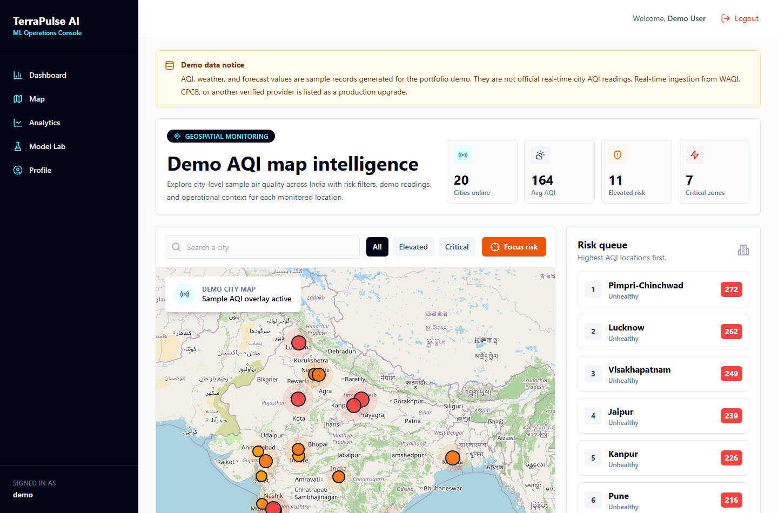The image size is (778, 513).
Task: Click the Elevated risk shield icon
Action: coord(618,155)
